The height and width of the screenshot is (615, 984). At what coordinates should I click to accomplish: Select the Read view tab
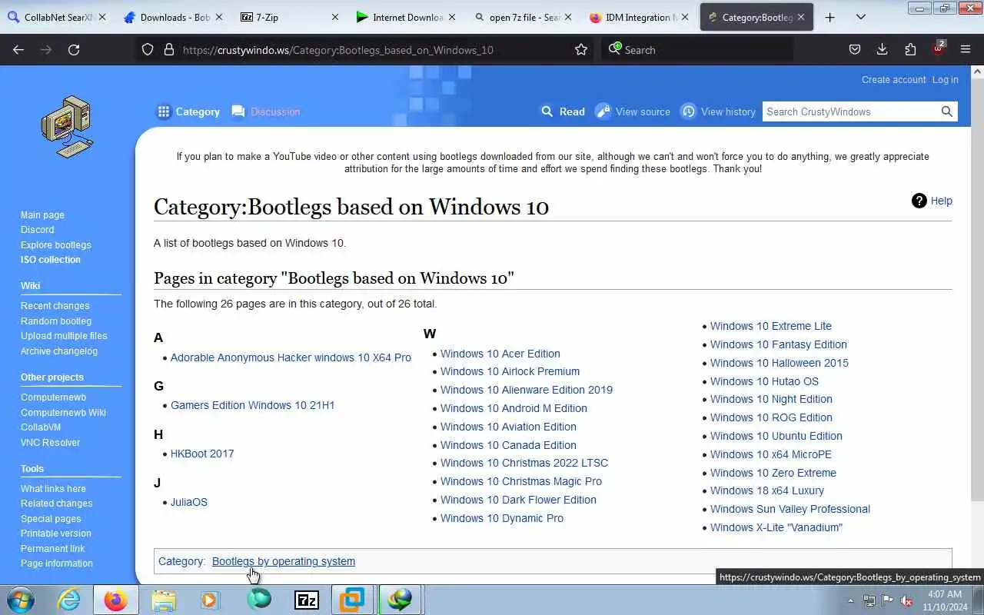click(563, 111)
